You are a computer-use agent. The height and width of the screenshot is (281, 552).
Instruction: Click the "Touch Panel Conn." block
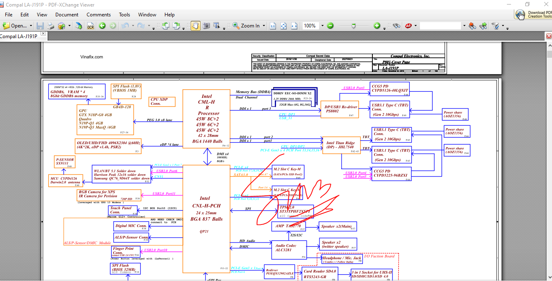123,210
